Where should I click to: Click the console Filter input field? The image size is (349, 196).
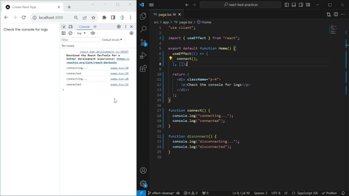coord(80,39)
